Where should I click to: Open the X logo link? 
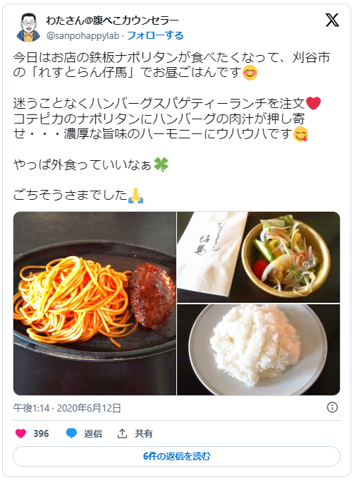point(332,20)
